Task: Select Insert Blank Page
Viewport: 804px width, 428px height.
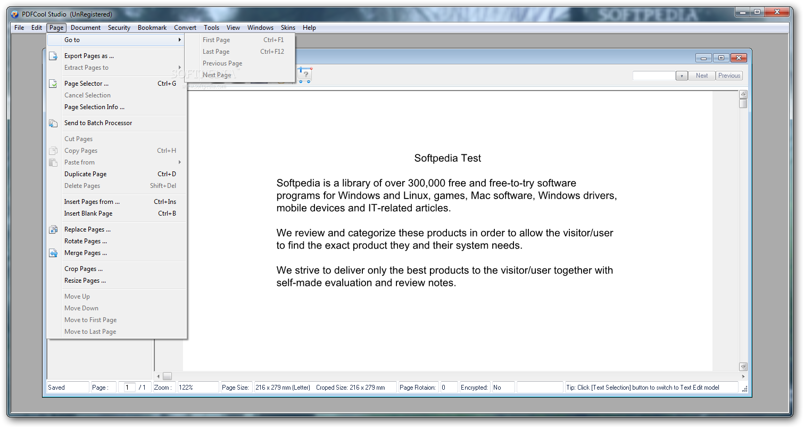Action: tap(117, 213)
